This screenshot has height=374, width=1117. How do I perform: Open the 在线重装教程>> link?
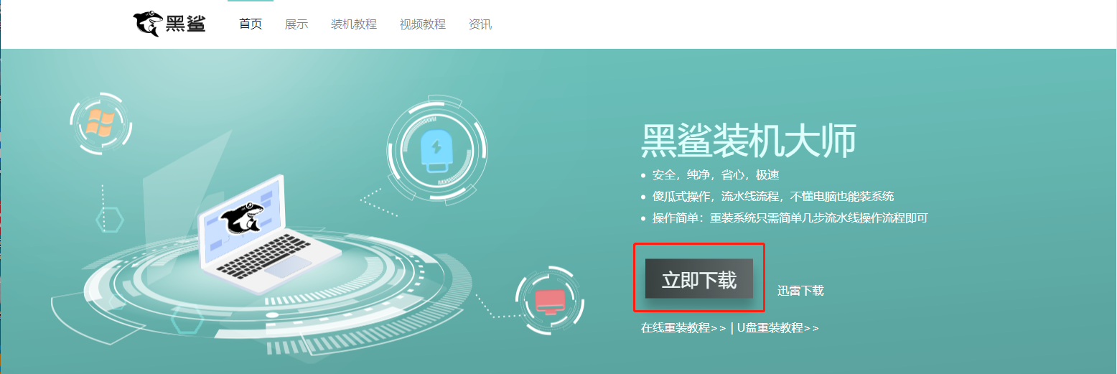tap(683, 328)
